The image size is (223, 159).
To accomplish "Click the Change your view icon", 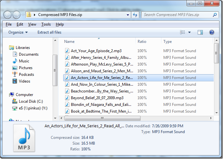I will point(183,32).
